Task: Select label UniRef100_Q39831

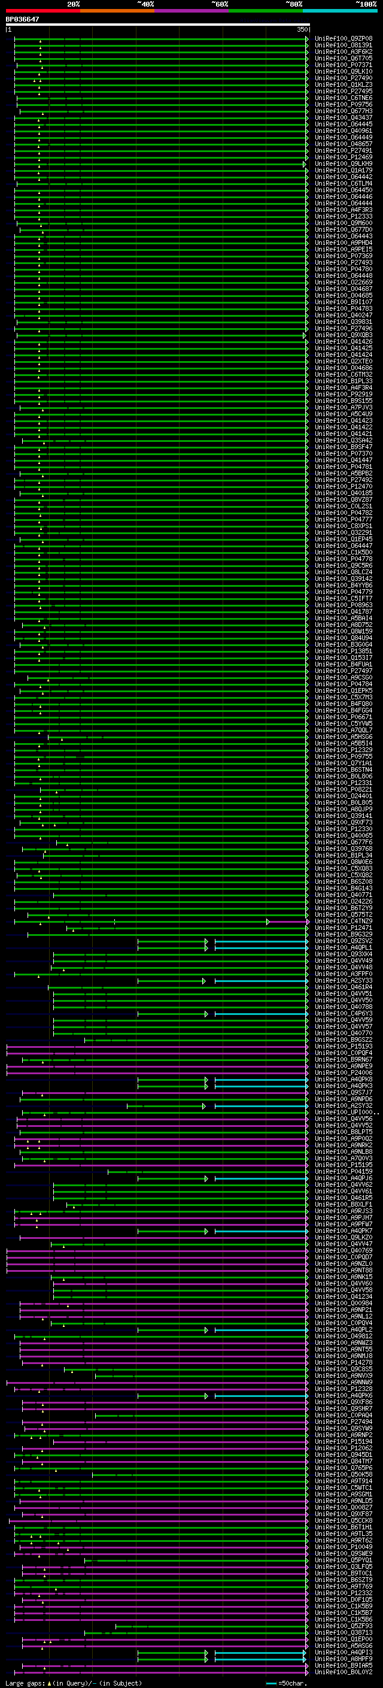Action: click(344, 322)
